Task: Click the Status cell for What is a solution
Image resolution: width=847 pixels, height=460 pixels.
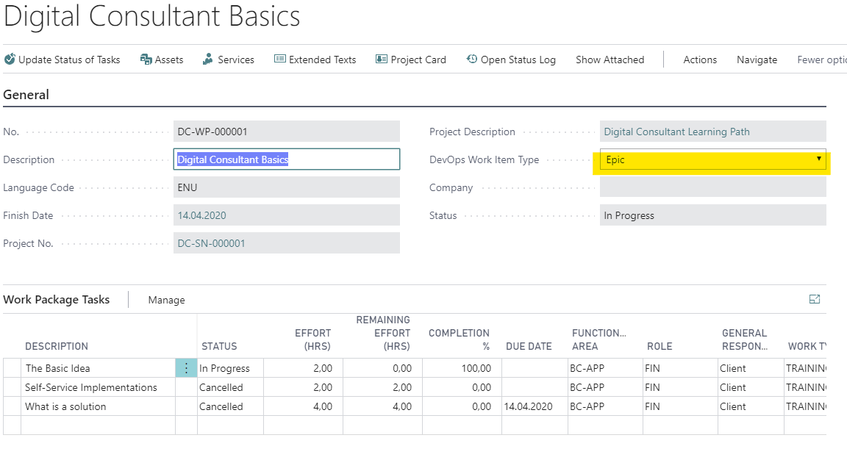Action: (x=230, y=406)
